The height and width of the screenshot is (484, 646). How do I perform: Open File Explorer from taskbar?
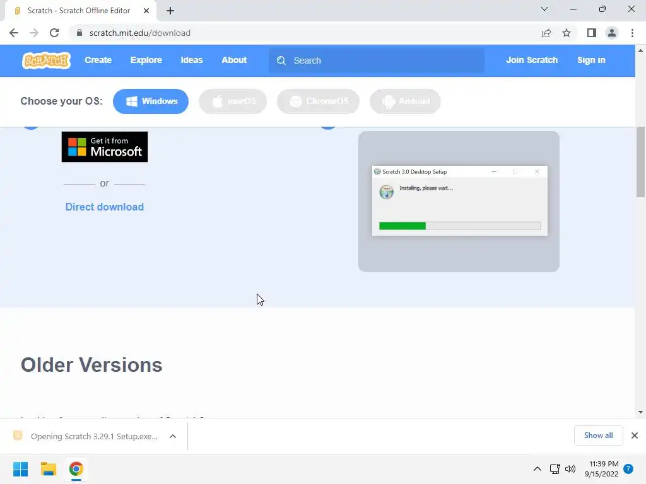pos(48,469)
